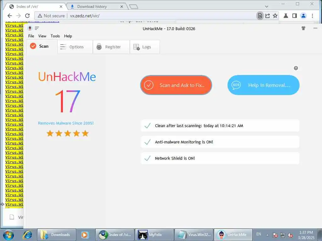The width and height of the screenshot is (322, 241).
Task: Click the five-star rating row
Action: pos(68,134)
